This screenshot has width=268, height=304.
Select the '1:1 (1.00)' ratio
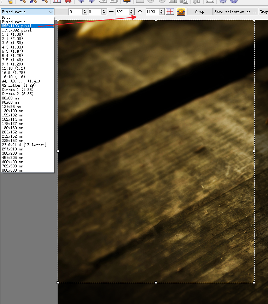[x=27, y=35]
